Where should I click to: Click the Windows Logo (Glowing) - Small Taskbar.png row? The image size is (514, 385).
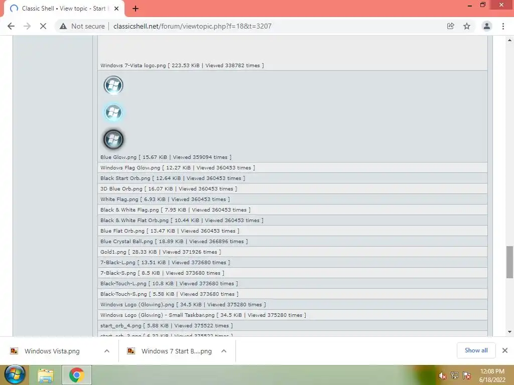tap(293, 315)
